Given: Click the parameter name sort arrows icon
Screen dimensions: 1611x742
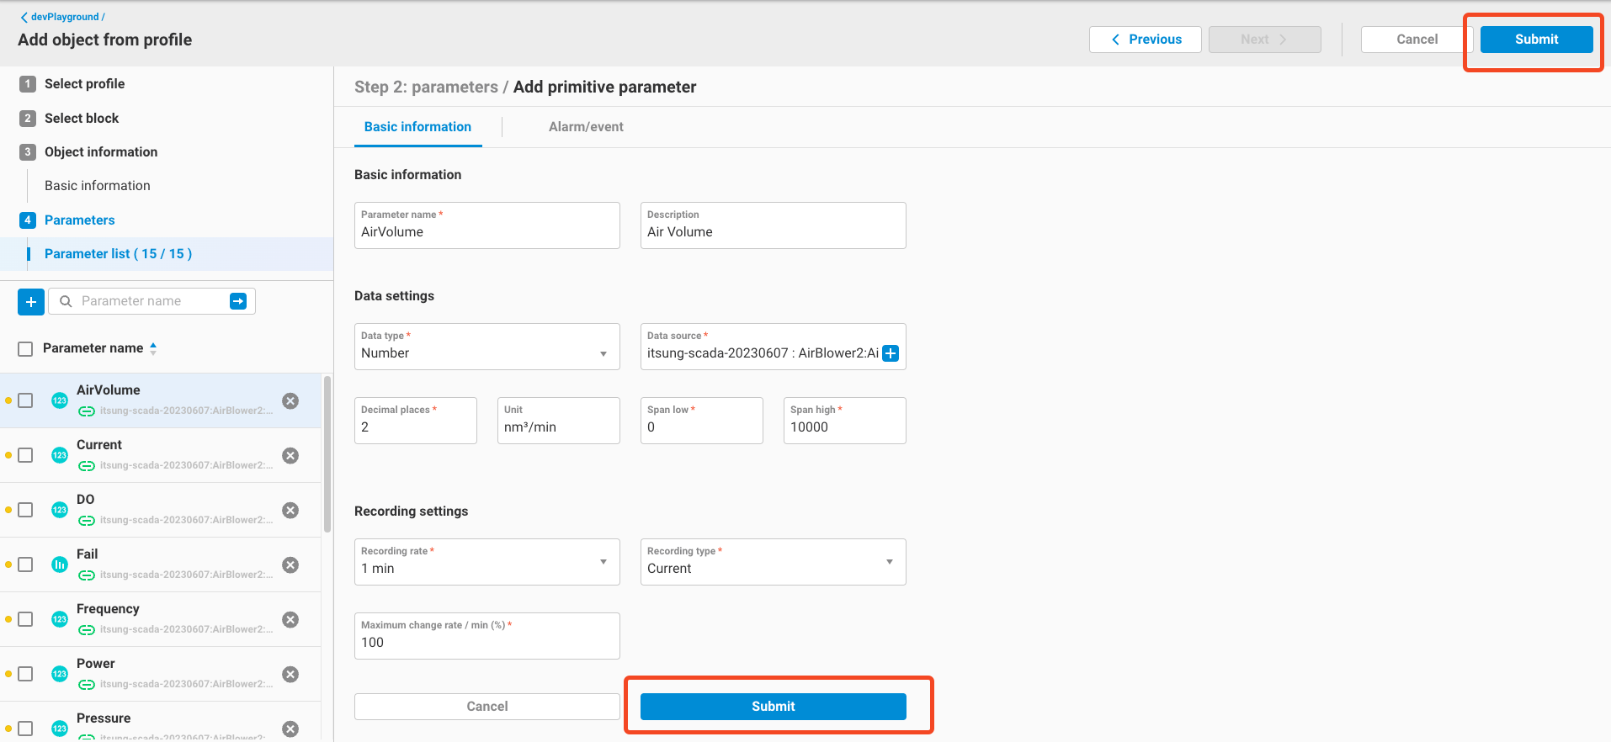Looking at the screenshot, I should click(153, 348).
